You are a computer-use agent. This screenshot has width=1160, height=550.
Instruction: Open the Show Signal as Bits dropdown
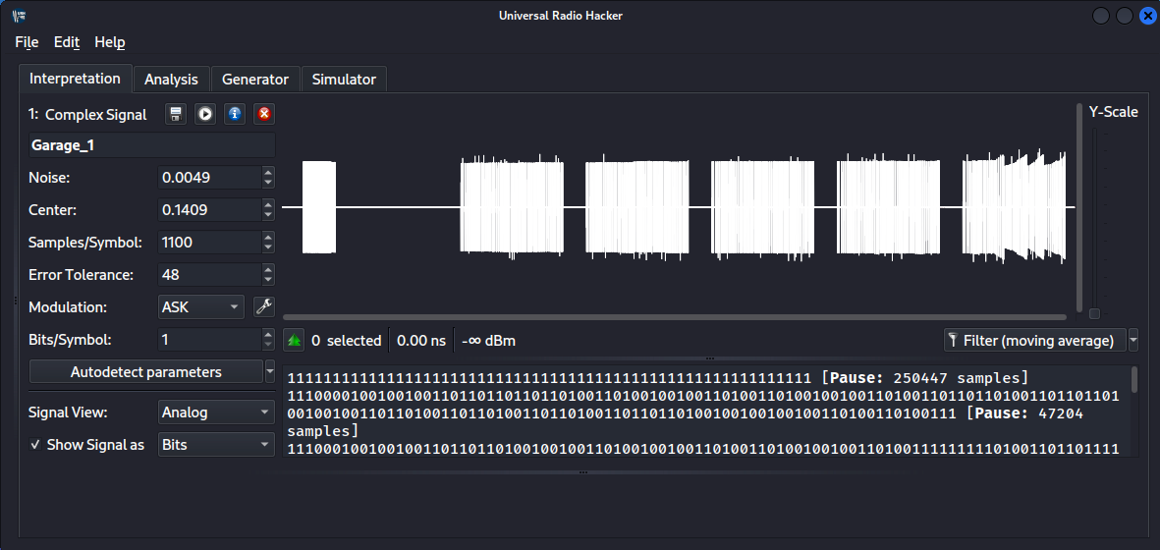[x=216, y=445]
